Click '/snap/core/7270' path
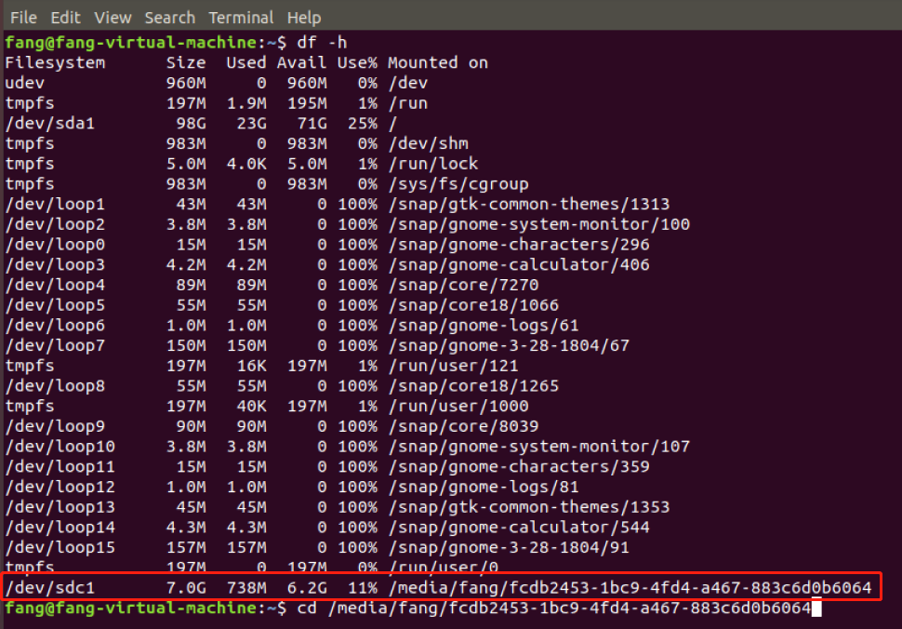Screen dimensions: 902x629 (464, 285)
